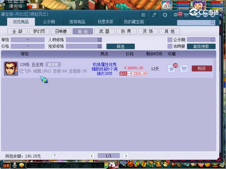226x169 pixels.
Task: Click the orange chat bubble icon bottom bar
Action: [21, 165]
